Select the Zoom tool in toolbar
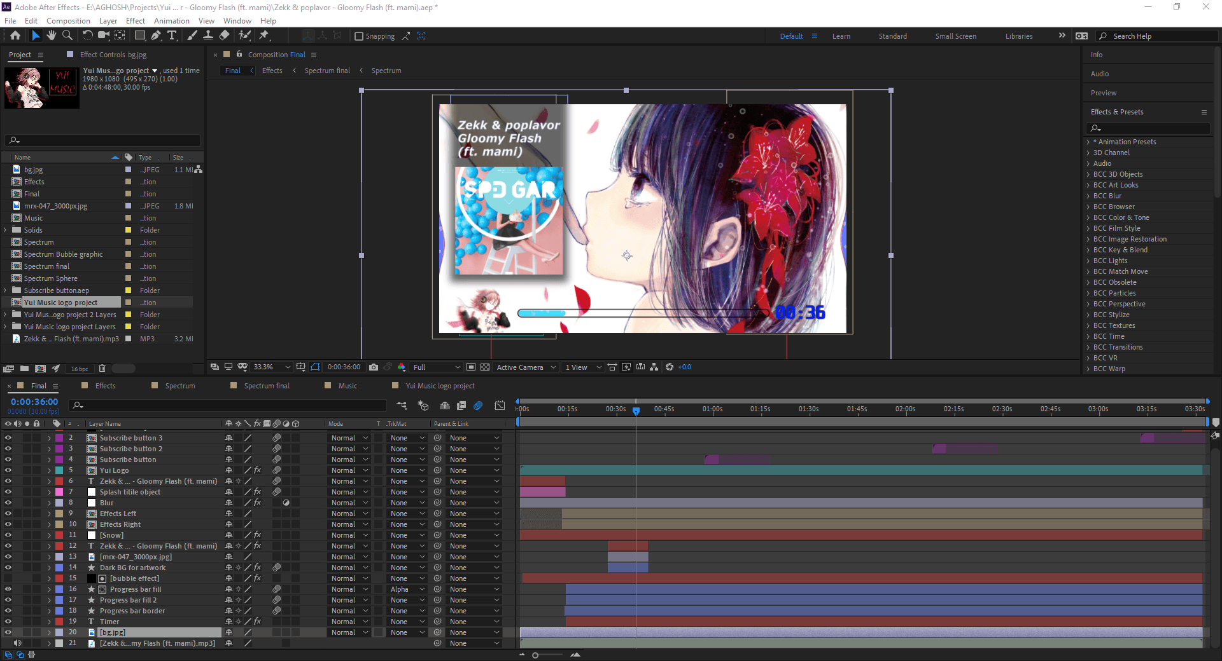The width and height of the screenshot is (1222, 661). click(x=67, y=36)
